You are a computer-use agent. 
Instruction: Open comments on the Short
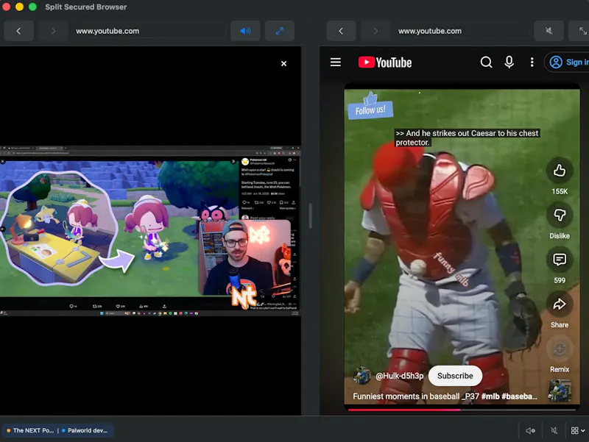[x=560, y=260]
